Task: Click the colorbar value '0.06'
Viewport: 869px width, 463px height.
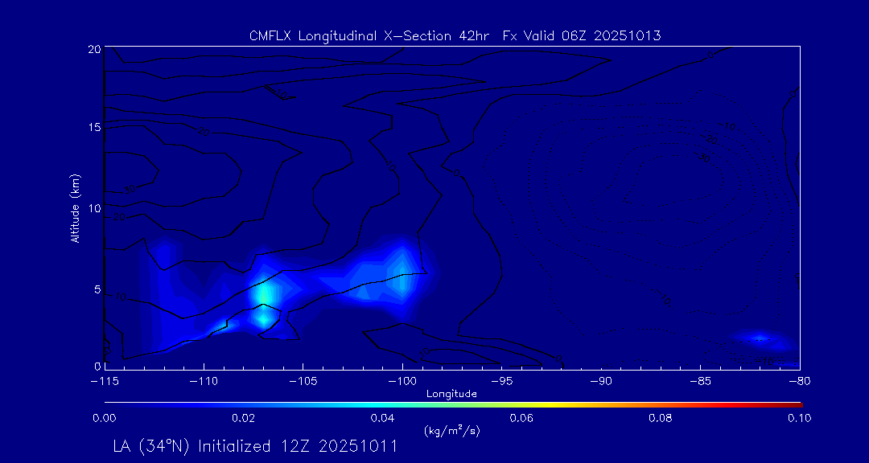Action: click(522, 418)
